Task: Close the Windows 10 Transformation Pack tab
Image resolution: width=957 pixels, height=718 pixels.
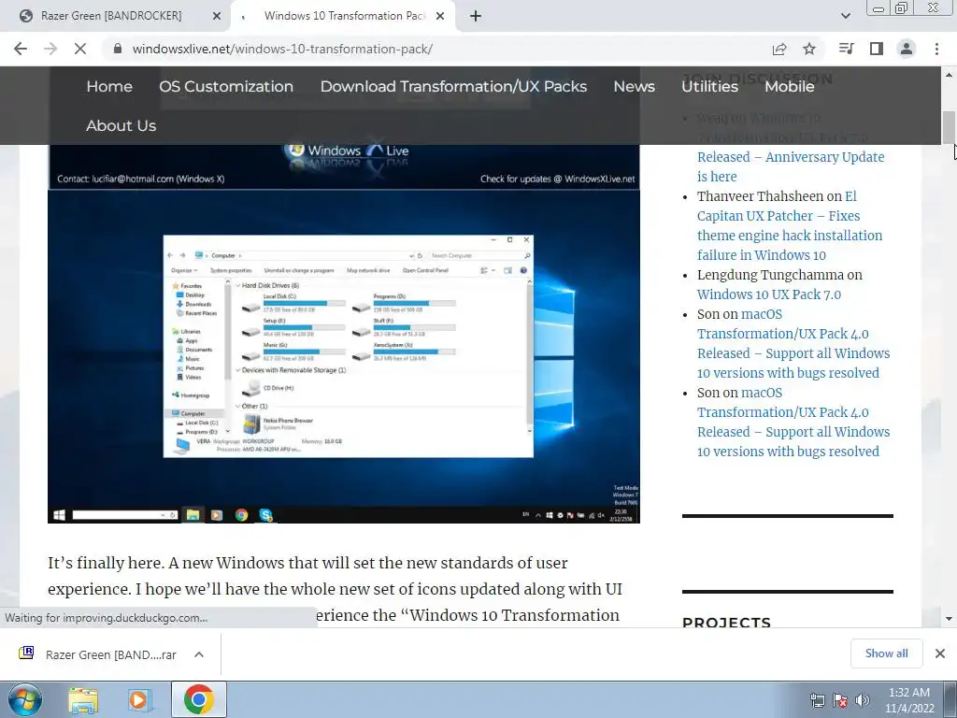Action: (439, 16)
